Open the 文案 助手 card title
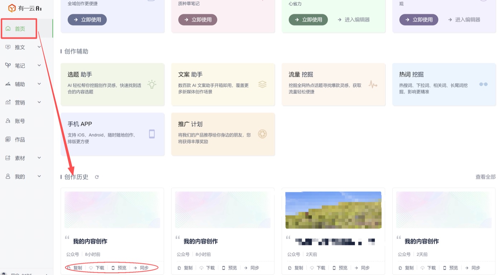 tap(190, 74)
